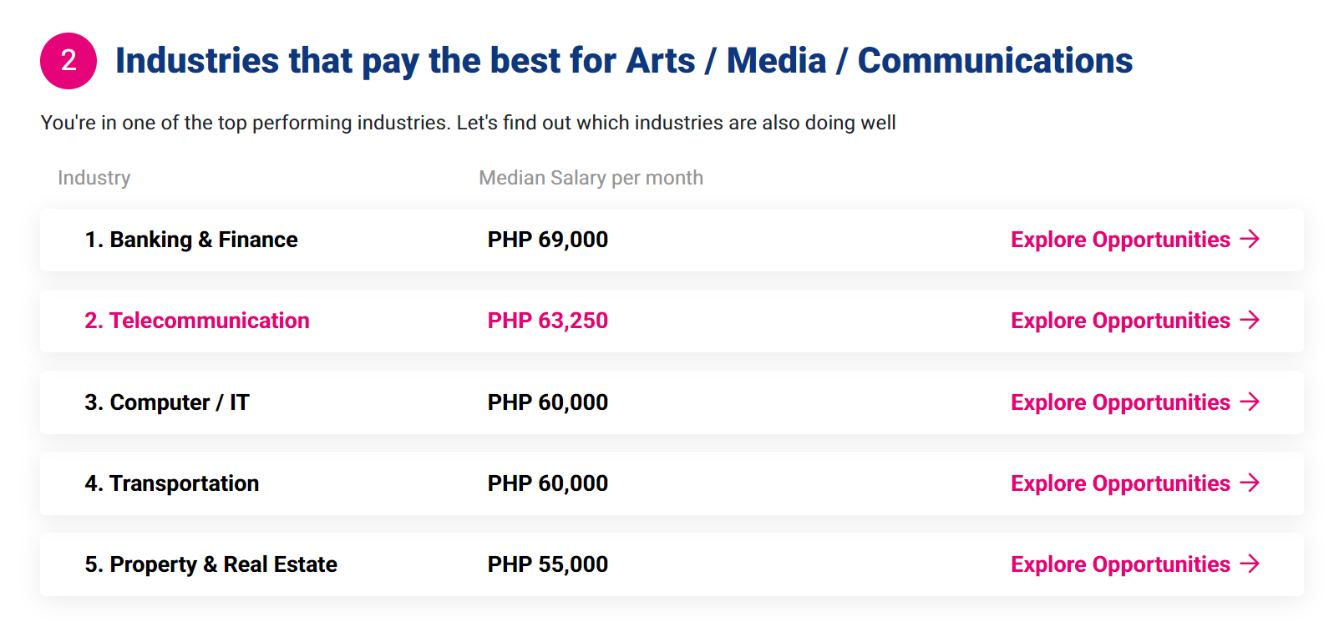The image size is (1344, 627).
Task: Click the arrow icon in Transportation row
Action: (x=1250, y=483)
